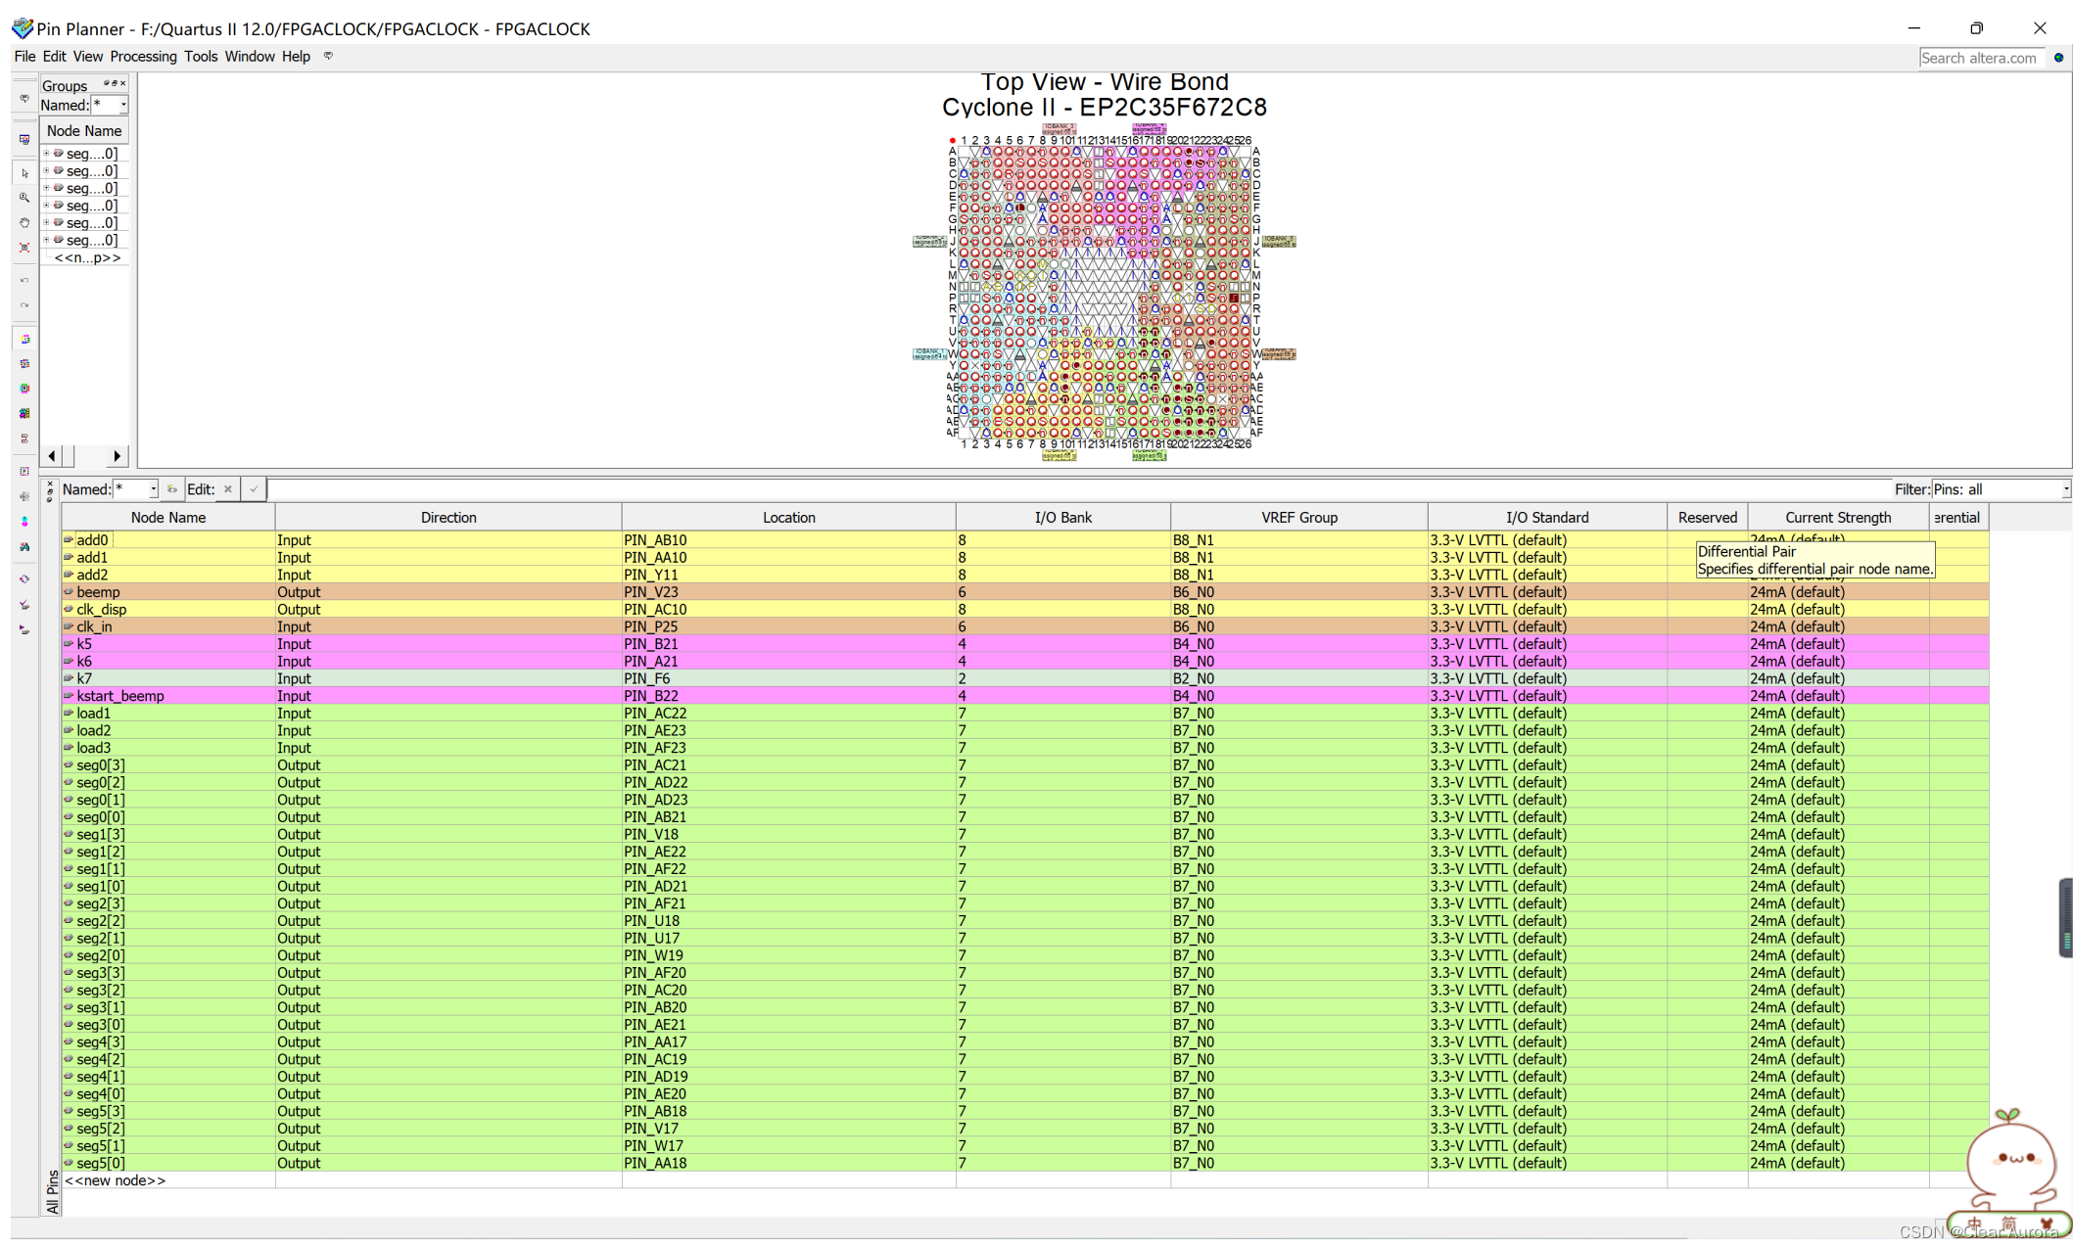Click the fit-to-window zoom icon
The image size is (2073, 1248).
[24, 249]
